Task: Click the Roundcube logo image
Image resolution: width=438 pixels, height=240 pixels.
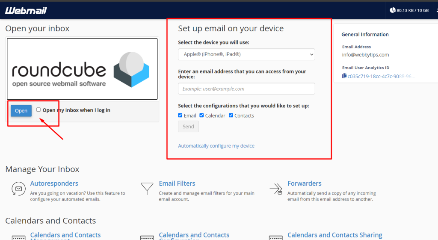Action: [82, 69]
